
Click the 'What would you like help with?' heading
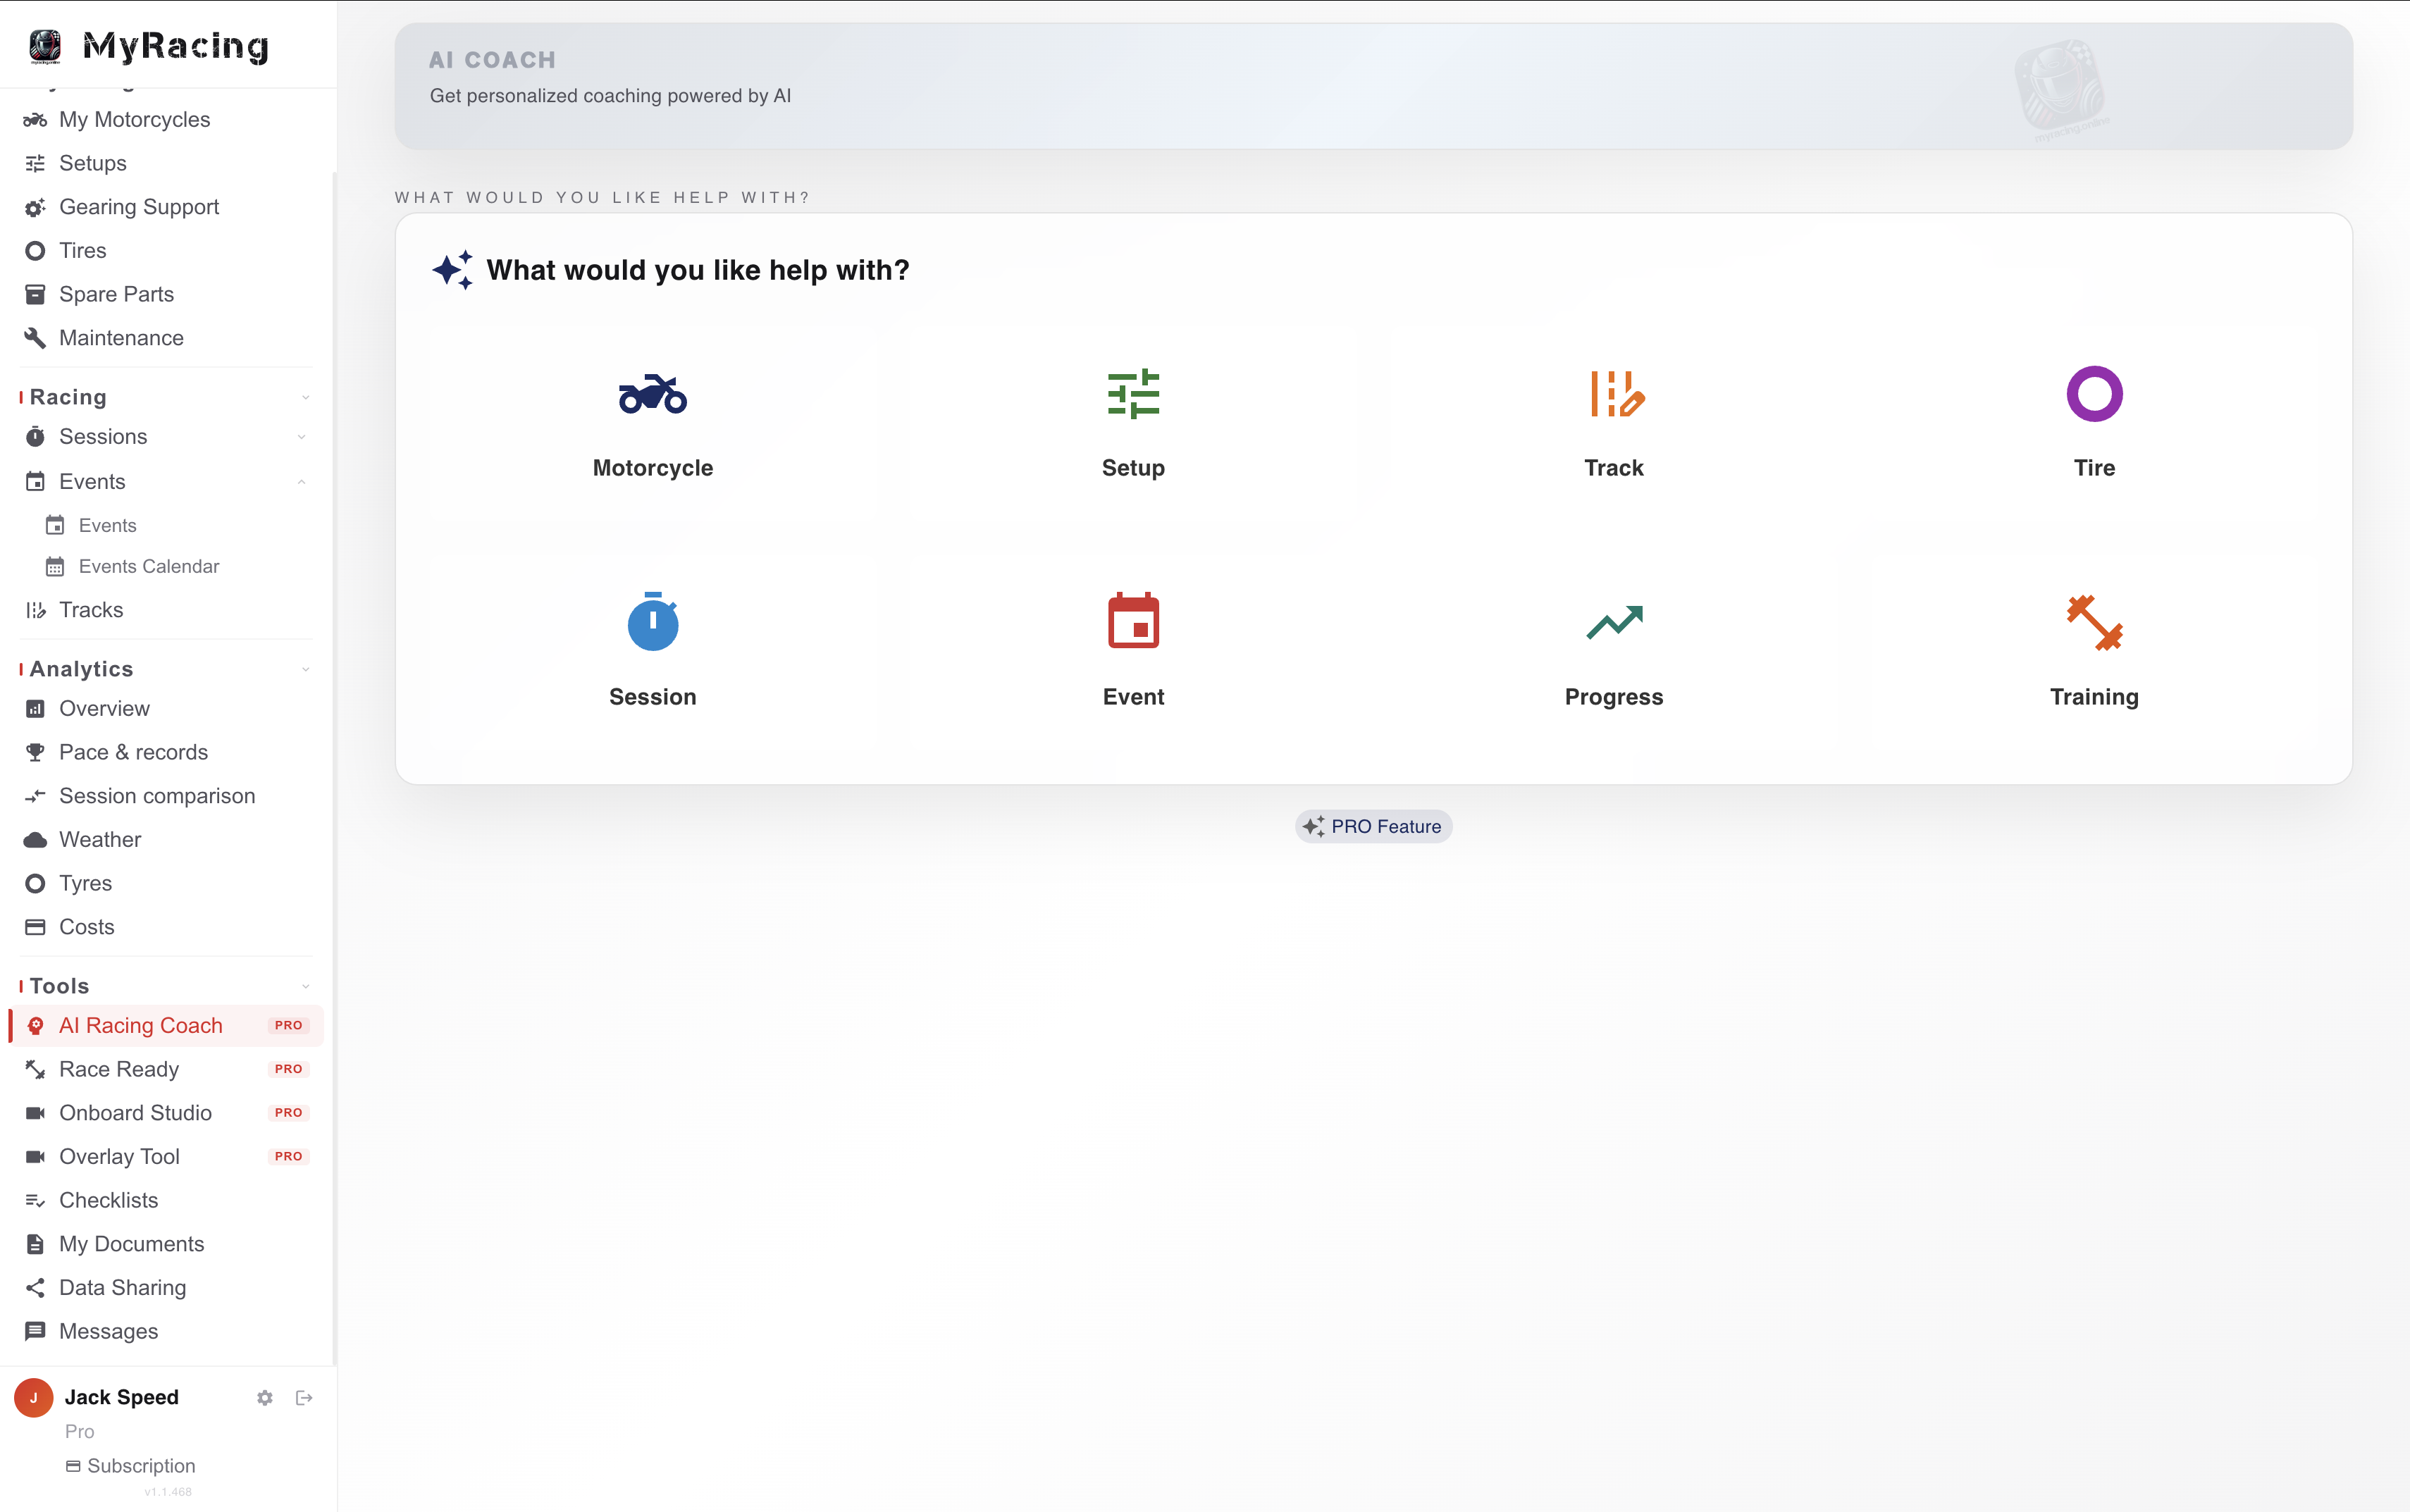[698, 270]
